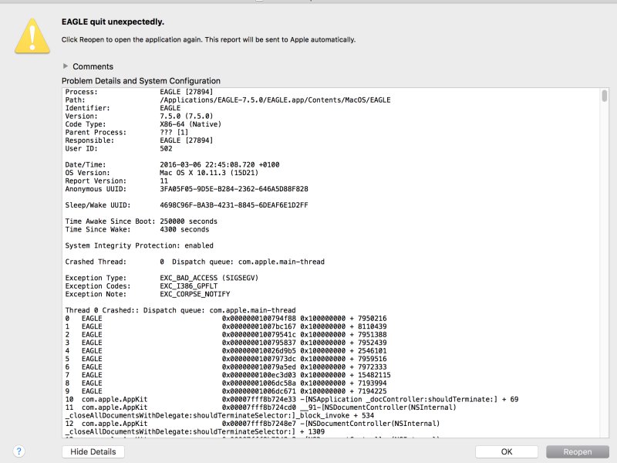The width and height of the screenshot is (617, 463).
Task: Click the 'System Integrity Protection: enabled' line
Action: 140,245
